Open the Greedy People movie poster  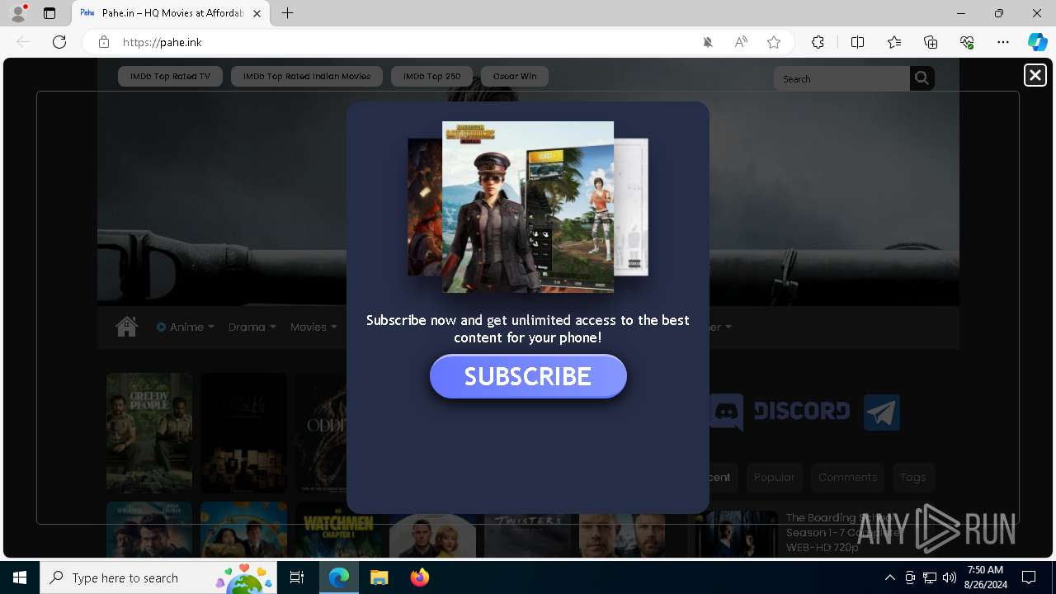149,433
